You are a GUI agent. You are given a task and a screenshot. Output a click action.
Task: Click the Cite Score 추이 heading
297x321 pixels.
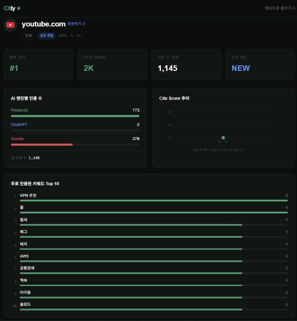174,98
